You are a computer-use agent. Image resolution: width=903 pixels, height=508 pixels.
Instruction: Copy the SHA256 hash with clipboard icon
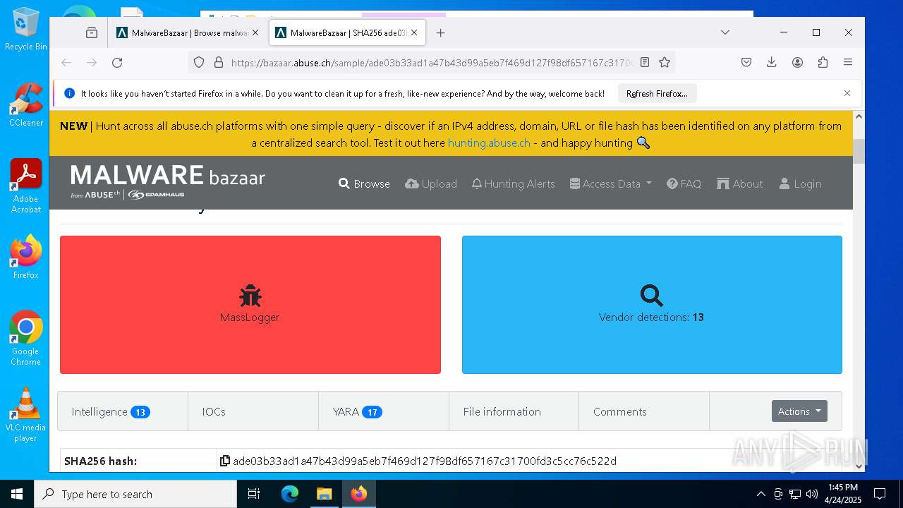[x=225, y=461]
